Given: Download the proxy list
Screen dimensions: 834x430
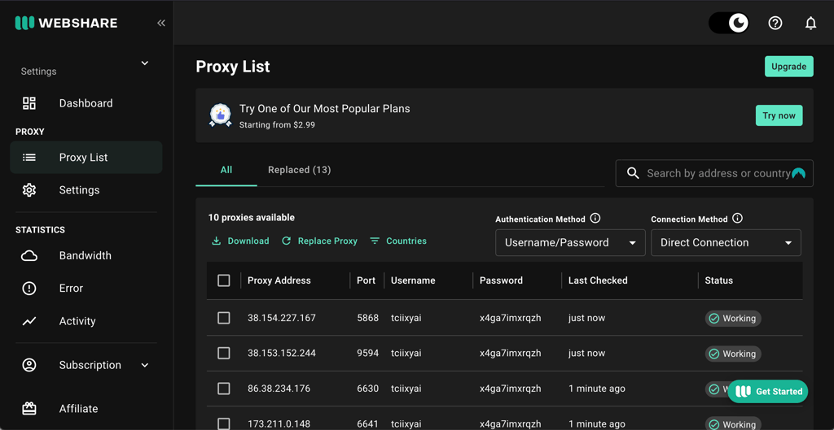Looking at the screenshot, I should (x=240, y=241).
